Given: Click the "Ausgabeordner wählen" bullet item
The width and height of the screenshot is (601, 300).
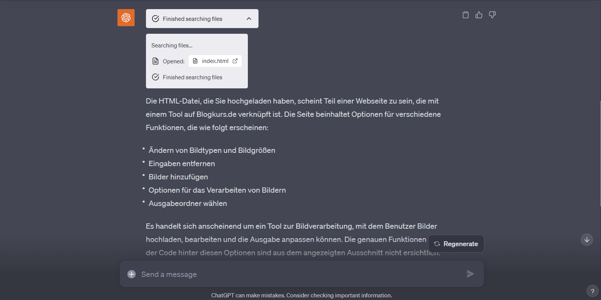Looking at the screenshot, I should click(187, 204).
